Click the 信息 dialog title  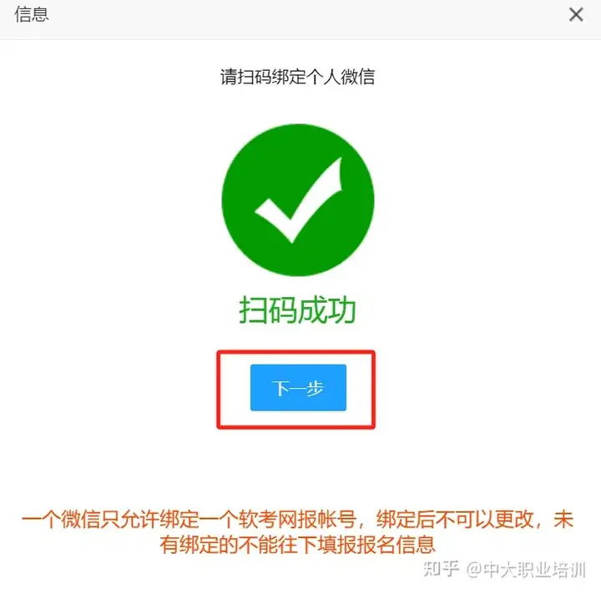32,14
